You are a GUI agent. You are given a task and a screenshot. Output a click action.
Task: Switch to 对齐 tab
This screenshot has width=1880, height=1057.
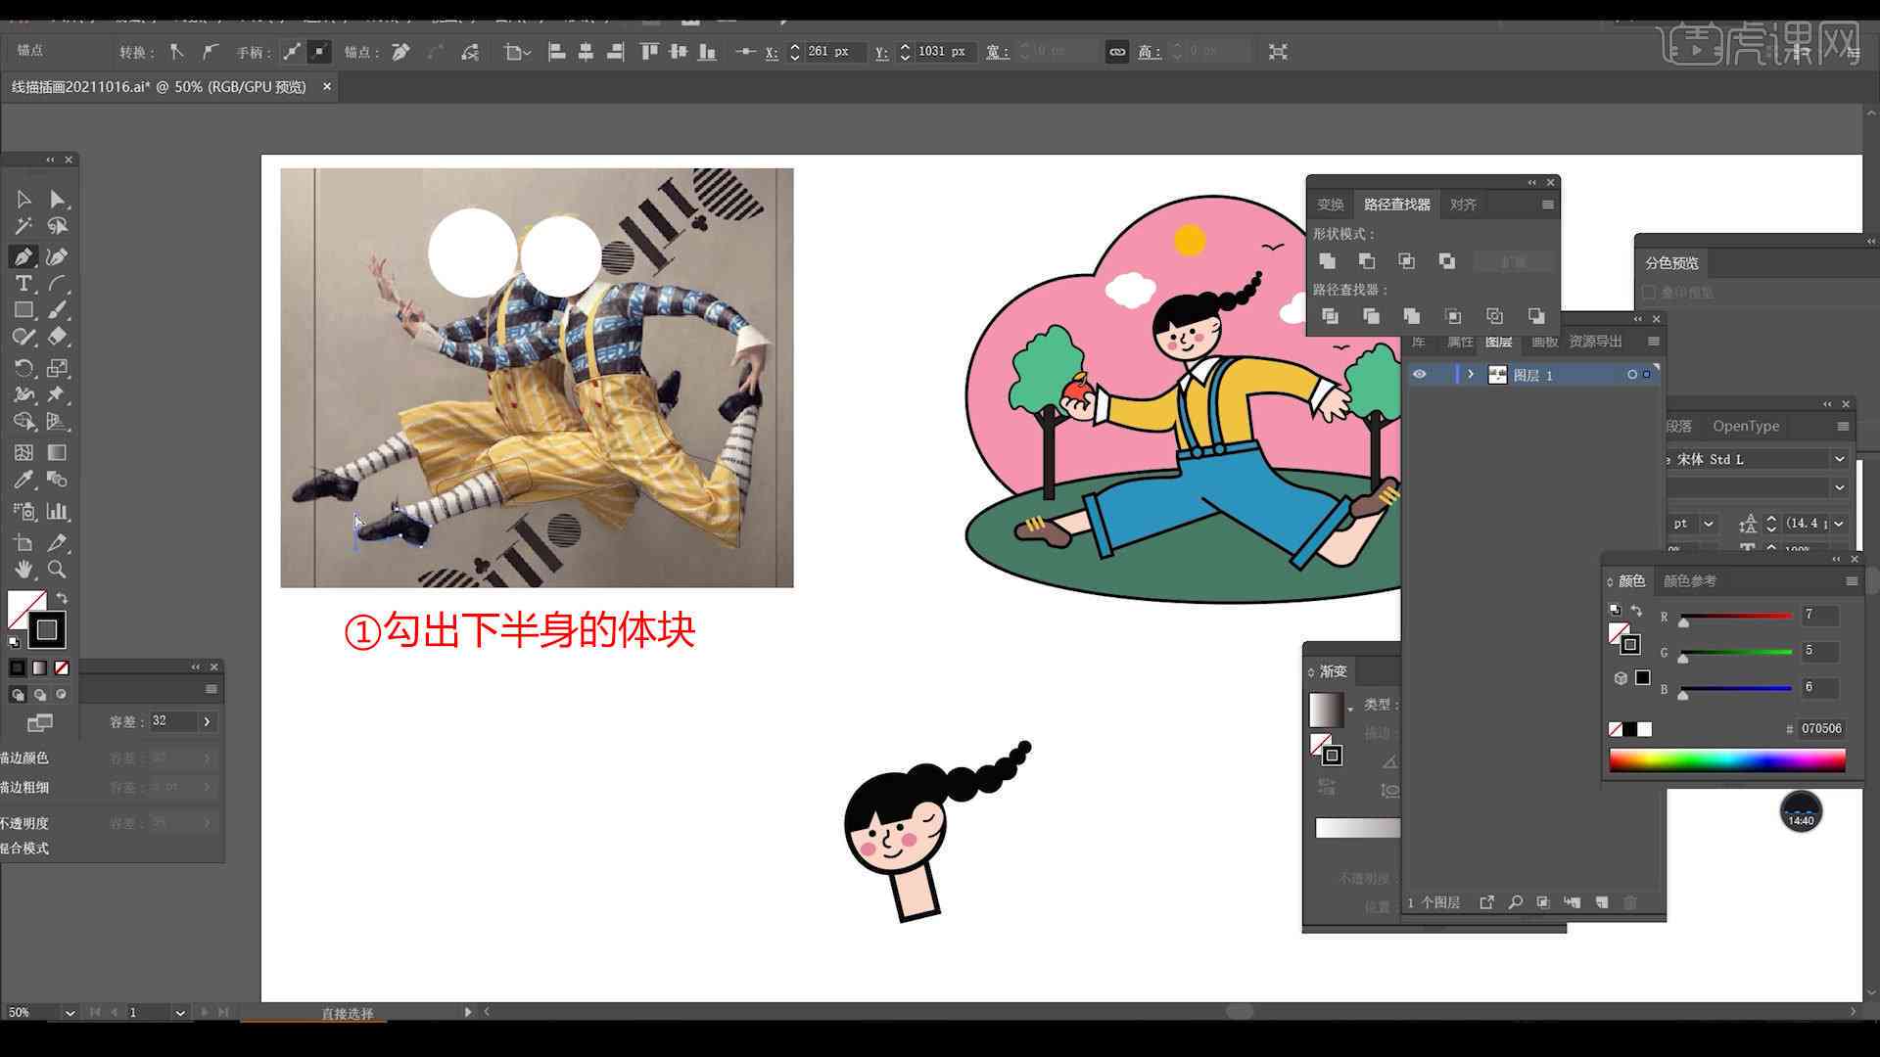[x=1463, y=205]
